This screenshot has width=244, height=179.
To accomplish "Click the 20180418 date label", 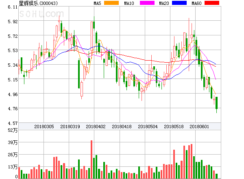I will click(122, 127).
